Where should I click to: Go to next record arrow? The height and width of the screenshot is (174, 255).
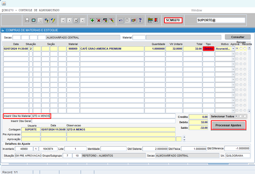pos(76,20)
